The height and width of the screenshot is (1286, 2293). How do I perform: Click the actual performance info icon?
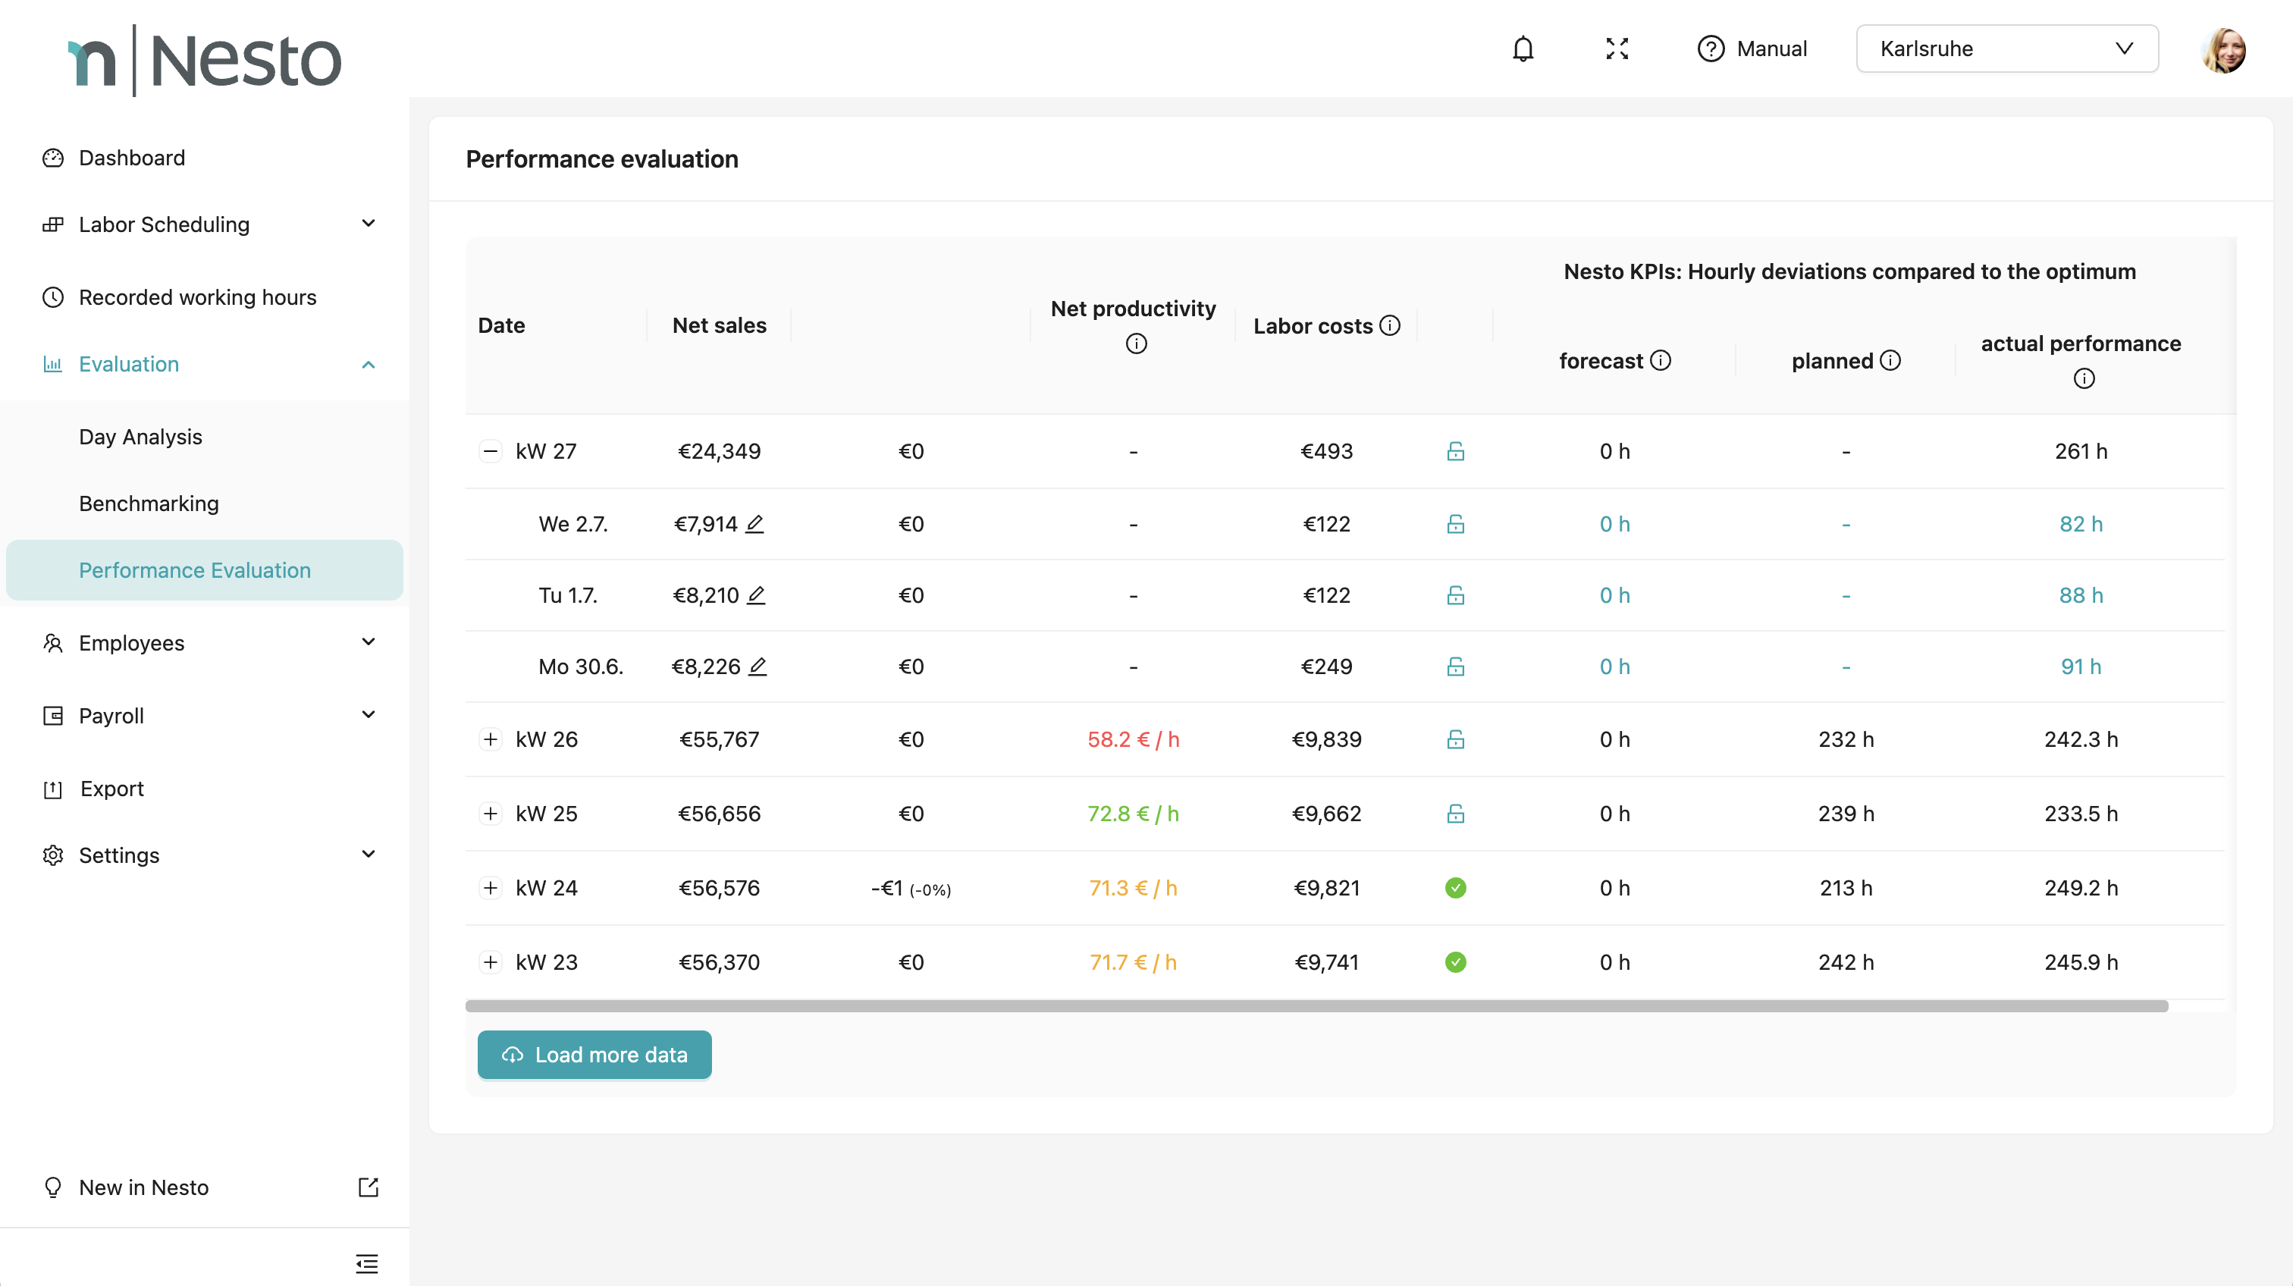[2083, 379]
